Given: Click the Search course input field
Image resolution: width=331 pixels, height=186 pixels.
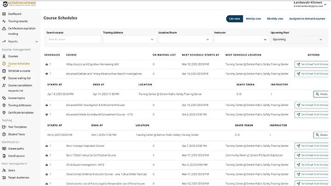Looking at the screenshot, I should (74, 39).
